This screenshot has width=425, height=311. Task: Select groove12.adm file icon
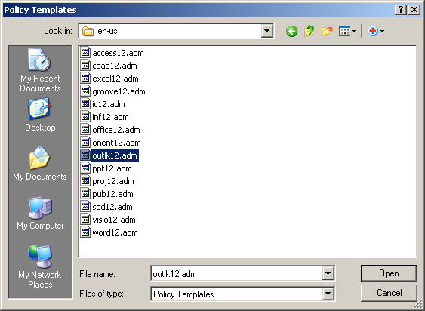(85, 91)
